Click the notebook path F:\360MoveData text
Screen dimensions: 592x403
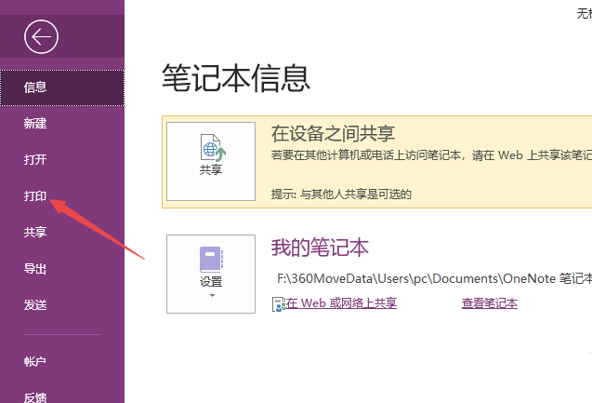pyautogui.click(x=434, y=278)
